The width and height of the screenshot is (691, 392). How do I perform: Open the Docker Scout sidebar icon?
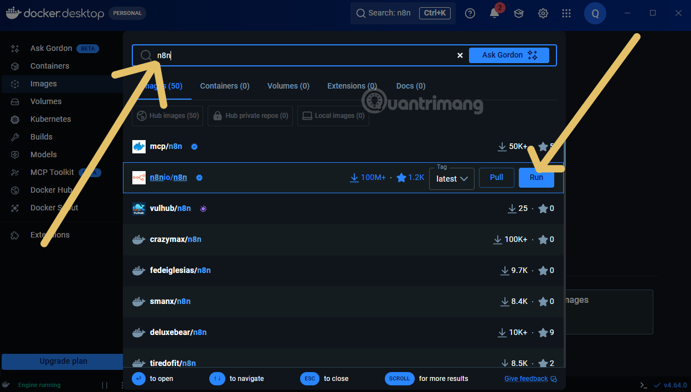pos(15,208)
